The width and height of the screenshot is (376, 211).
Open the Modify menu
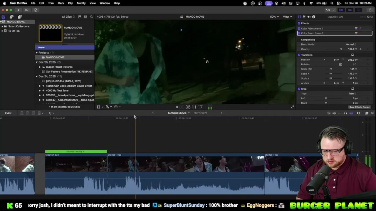click(x=81, y=3)
